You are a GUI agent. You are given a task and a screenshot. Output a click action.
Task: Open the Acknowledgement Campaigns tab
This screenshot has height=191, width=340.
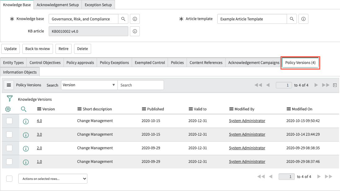point(254,62)
